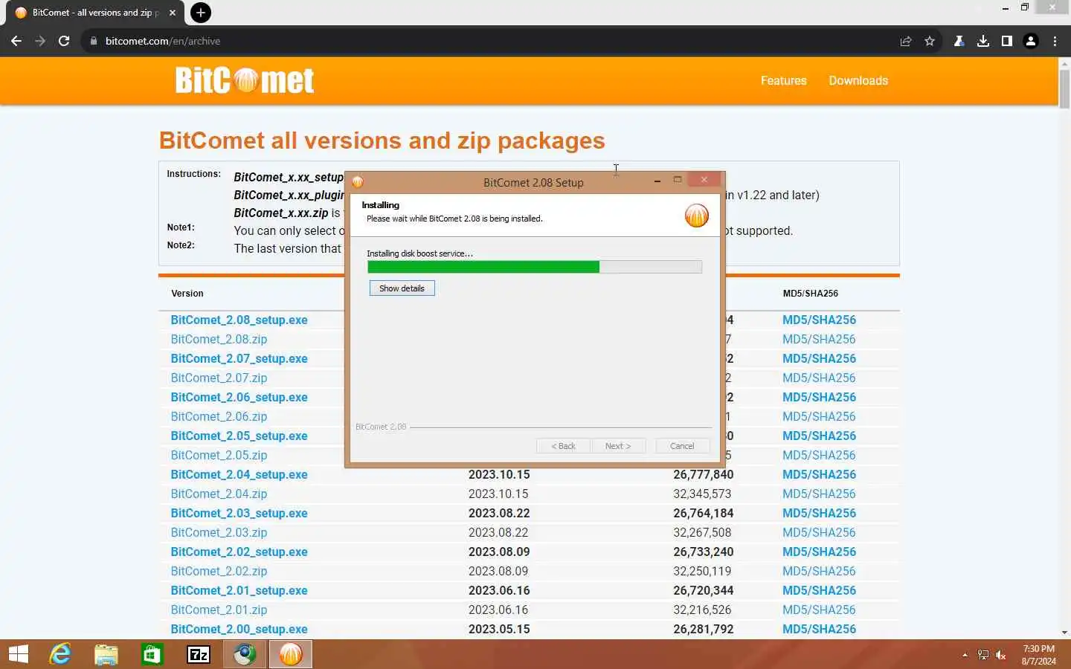This screenshot has width=1071, height=669.
Task: Download BitComet_2.02.zip
Action: [x=219, y=571]
